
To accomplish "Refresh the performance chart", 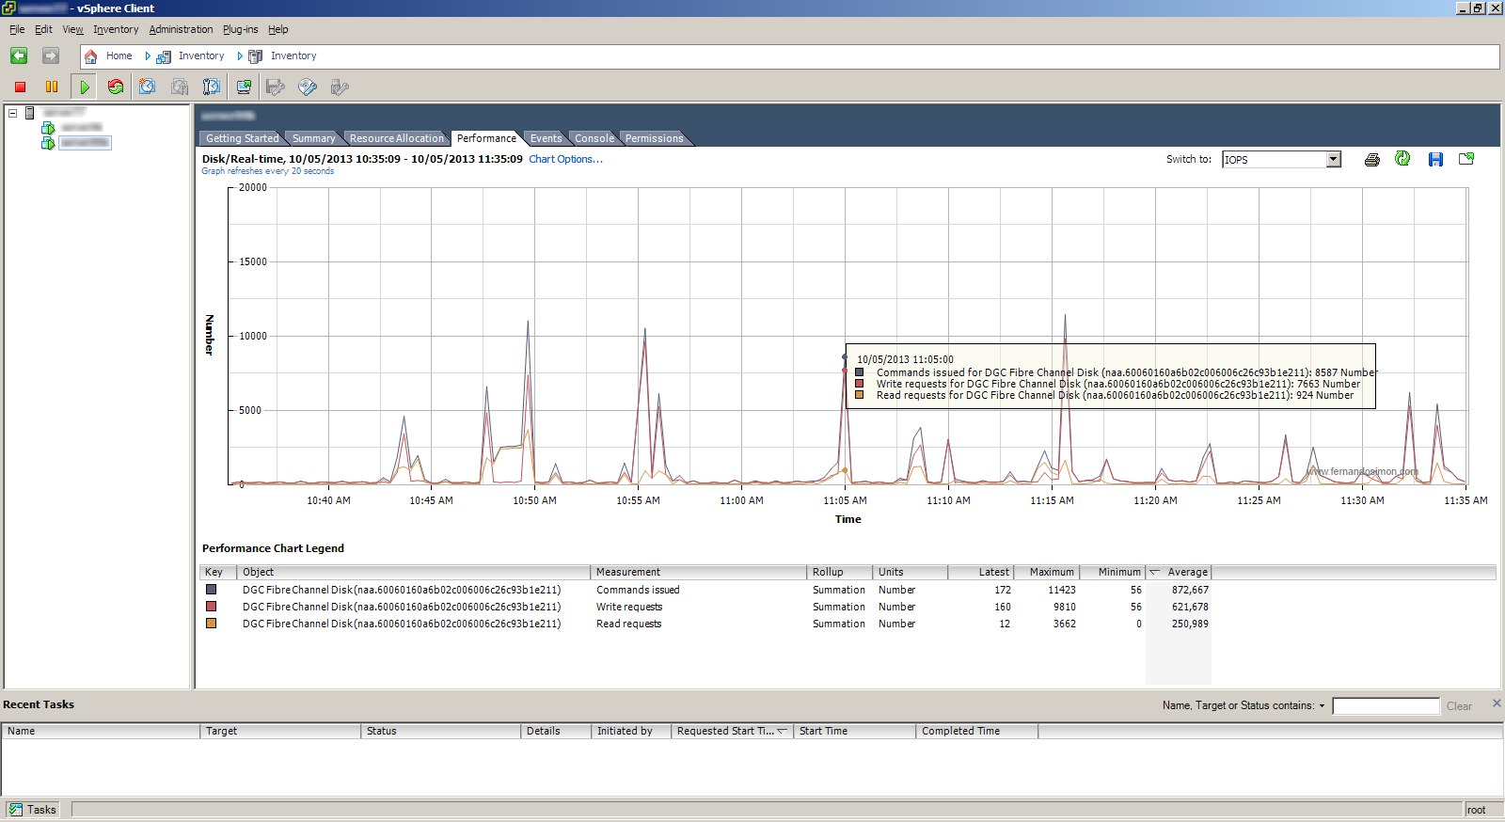I will point(1402,159).
